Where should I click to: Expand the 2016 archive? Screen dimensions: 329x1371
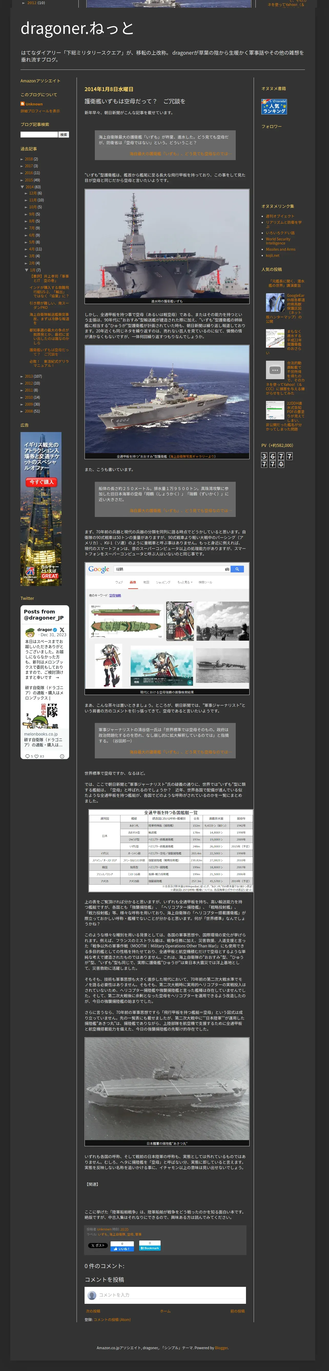tap(22, 173)
